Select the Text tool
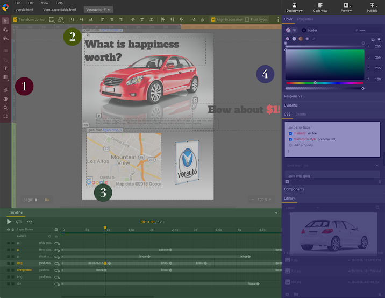The image size is (385, 298). [x=5, y=68]
